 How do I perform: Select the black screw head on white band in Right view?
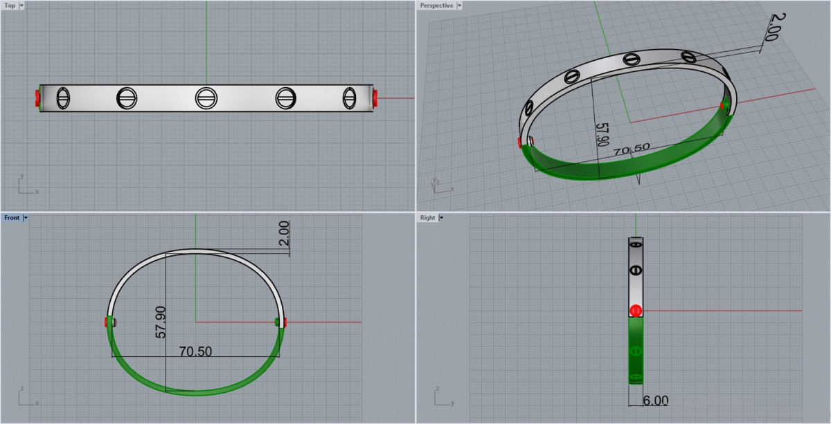tap(636, 269)
